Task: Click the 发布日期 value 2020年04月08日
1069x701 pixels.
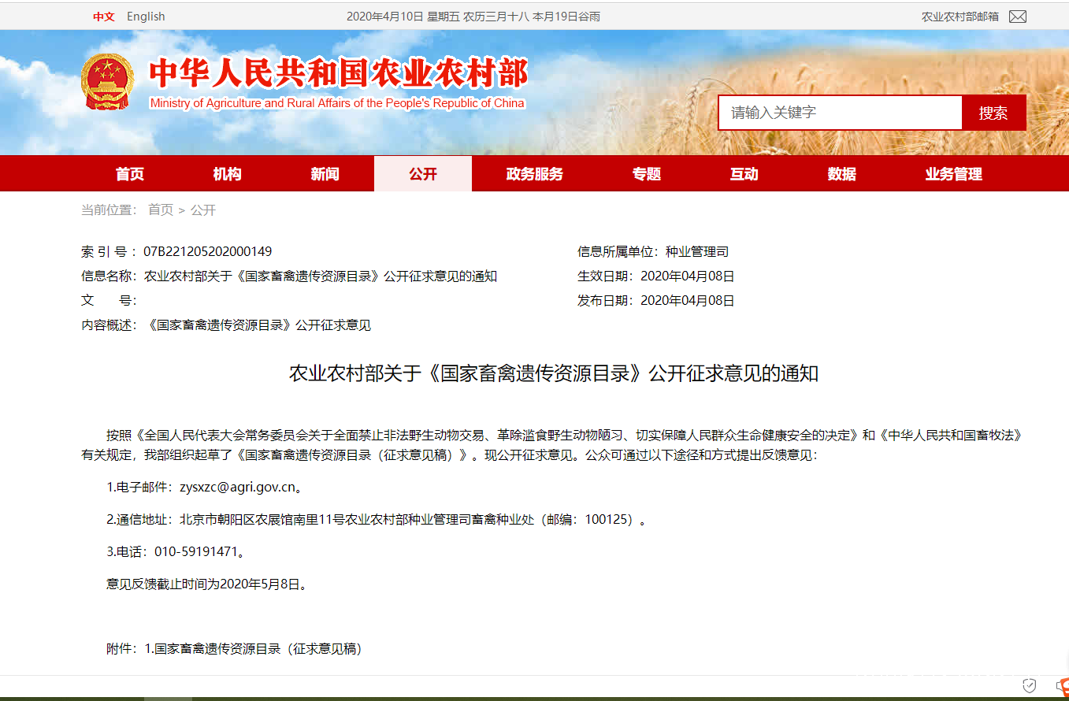Action: (x=688, y=301)
